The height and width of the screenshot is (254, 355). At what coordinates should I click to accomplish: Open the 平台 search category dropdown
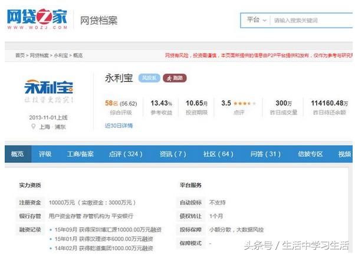(257, 20)
